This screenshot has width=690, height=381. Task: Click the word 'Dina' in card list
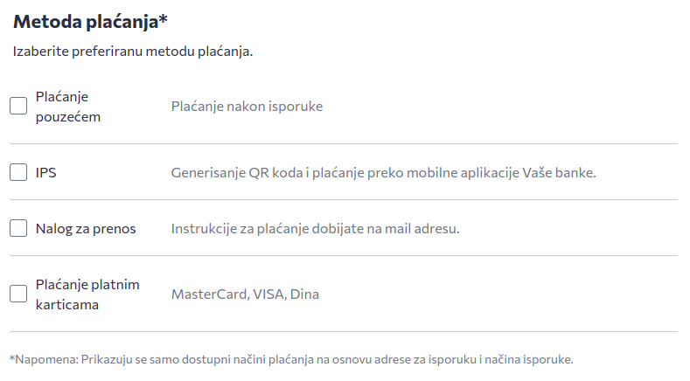[304, 294]
